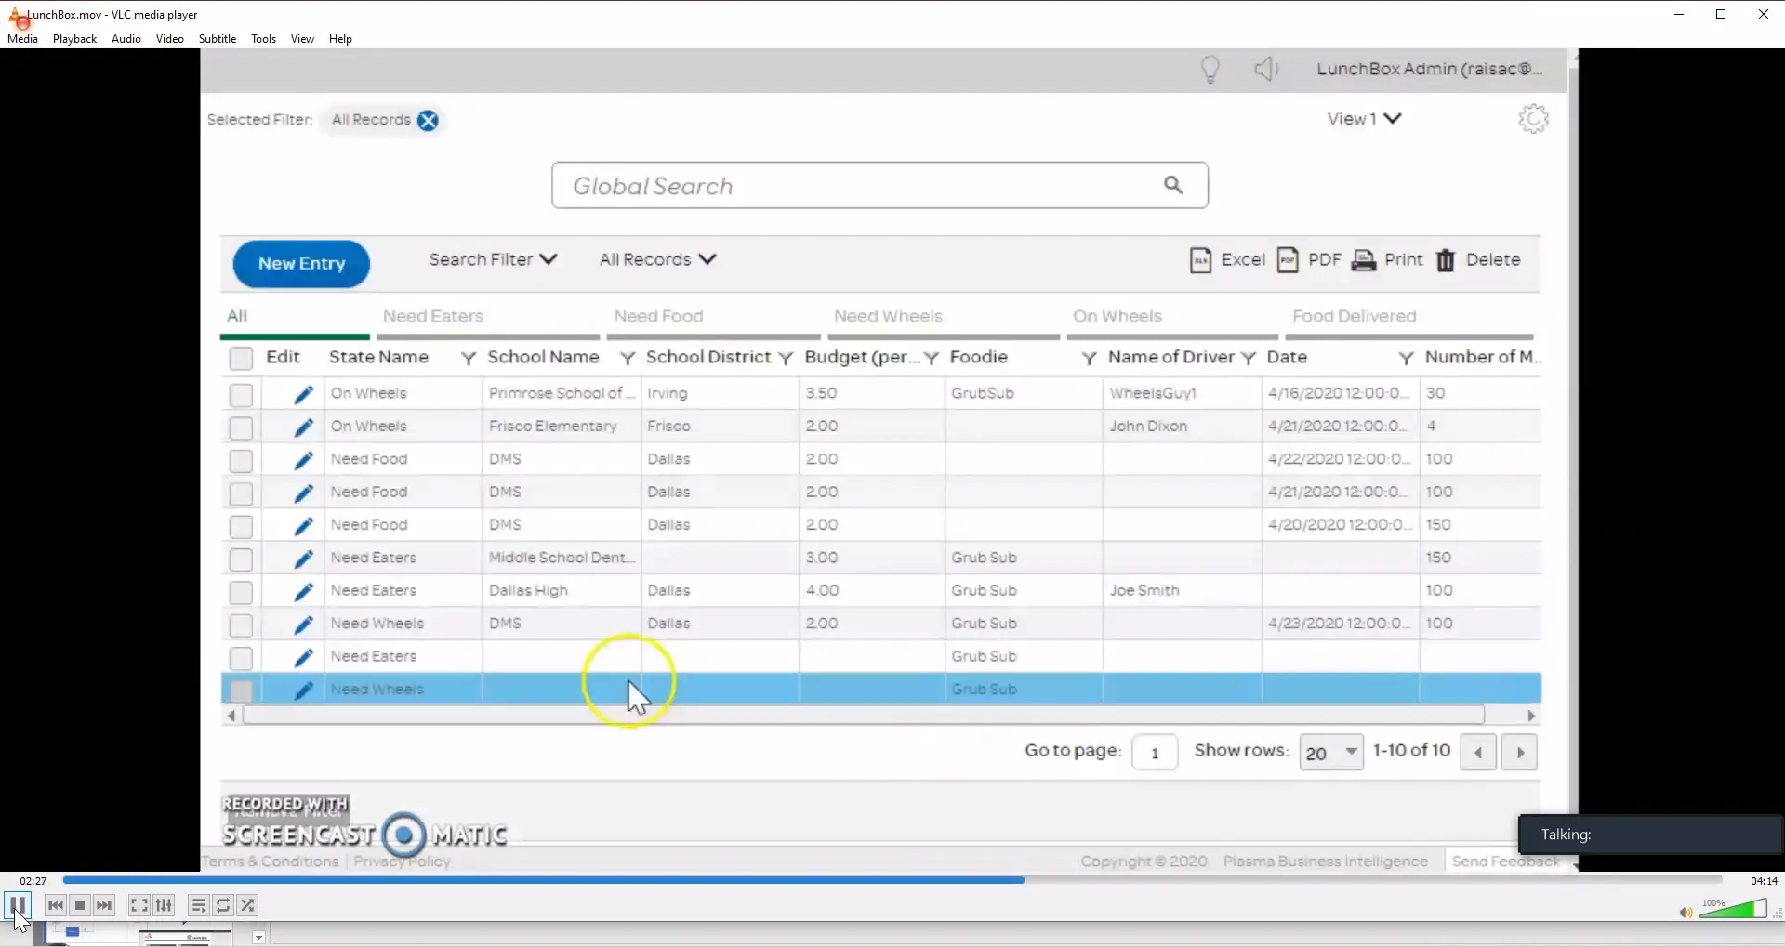Viewport: 1785px width, 947px height.
Task: Expand the Search Filter dropdown
Action: (493, 260)
